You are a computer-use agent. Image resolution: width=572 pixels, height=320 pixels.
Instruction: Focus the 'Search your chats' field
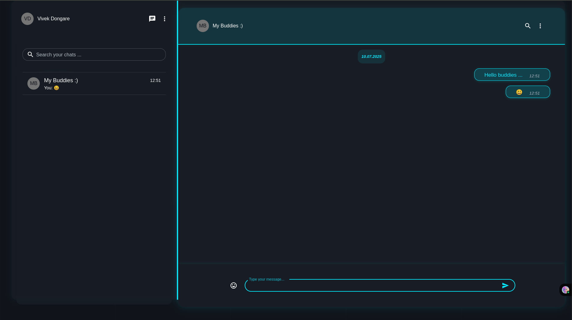[x=99, y=55]
